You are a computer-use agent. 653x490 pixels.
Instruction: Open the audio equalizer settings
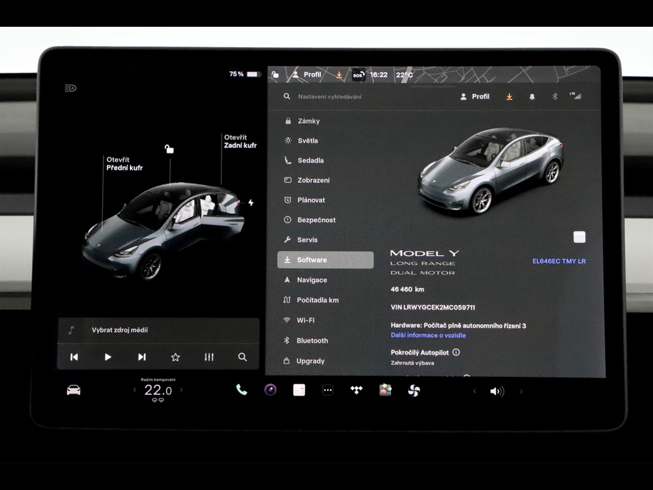[209, 357]
